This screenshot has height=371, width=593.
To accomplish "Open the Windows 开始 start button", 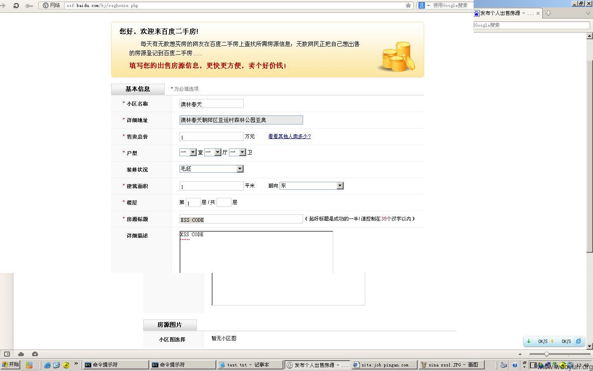I will 10,365.
